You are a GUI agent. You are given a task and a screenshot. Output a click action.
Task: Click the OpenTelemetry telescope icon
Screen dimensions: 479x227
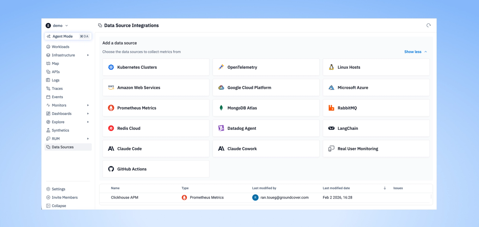(221, 67)
